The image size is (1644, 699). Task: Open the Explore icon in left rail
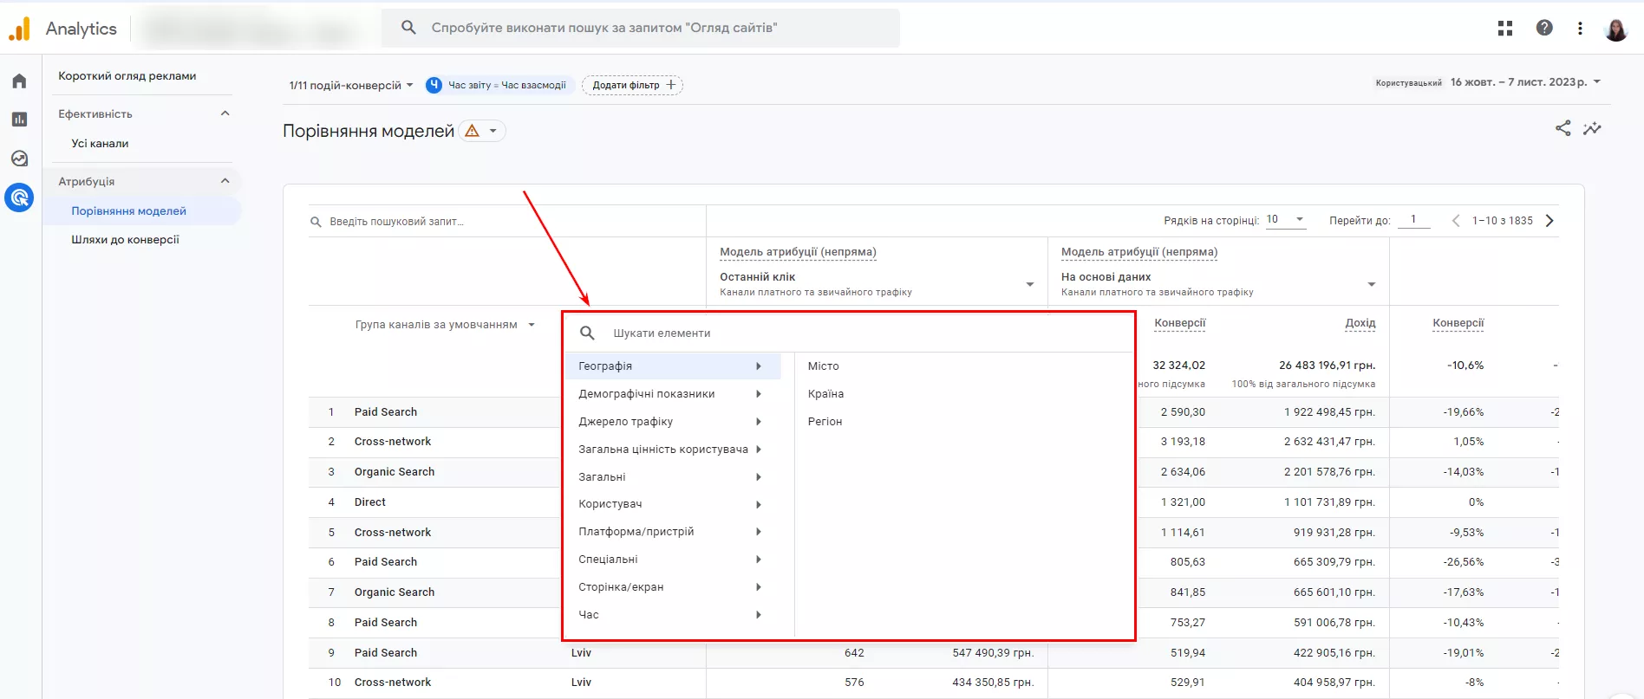click(19, 159)
